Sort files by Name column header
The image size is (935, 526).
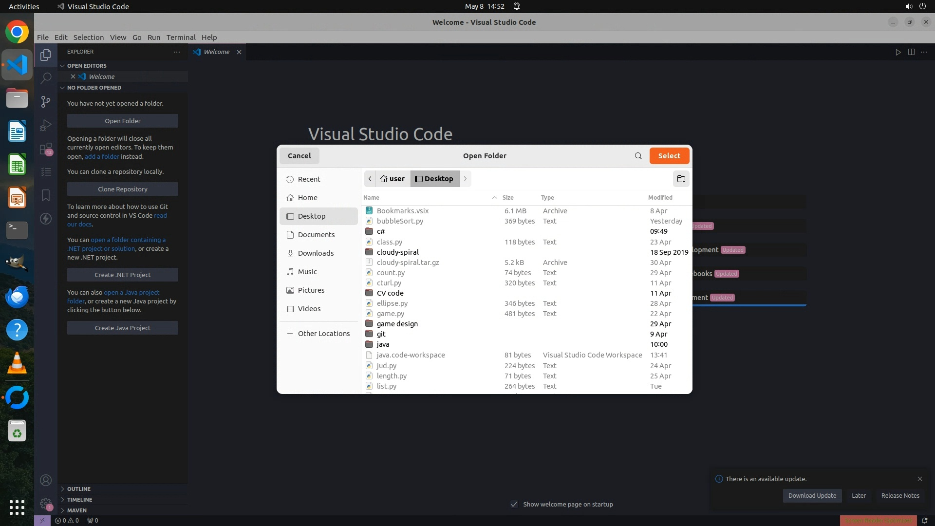(371, 197)
